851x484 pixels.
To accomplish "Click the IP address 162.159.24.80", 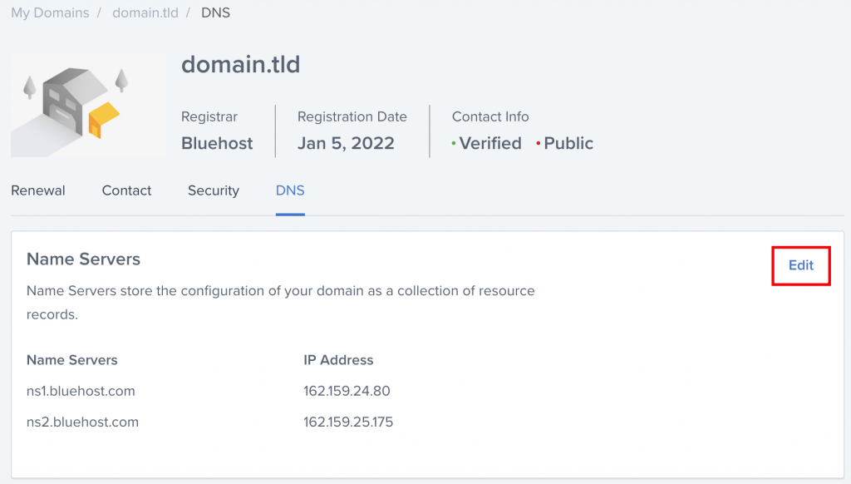I will 345,391.
